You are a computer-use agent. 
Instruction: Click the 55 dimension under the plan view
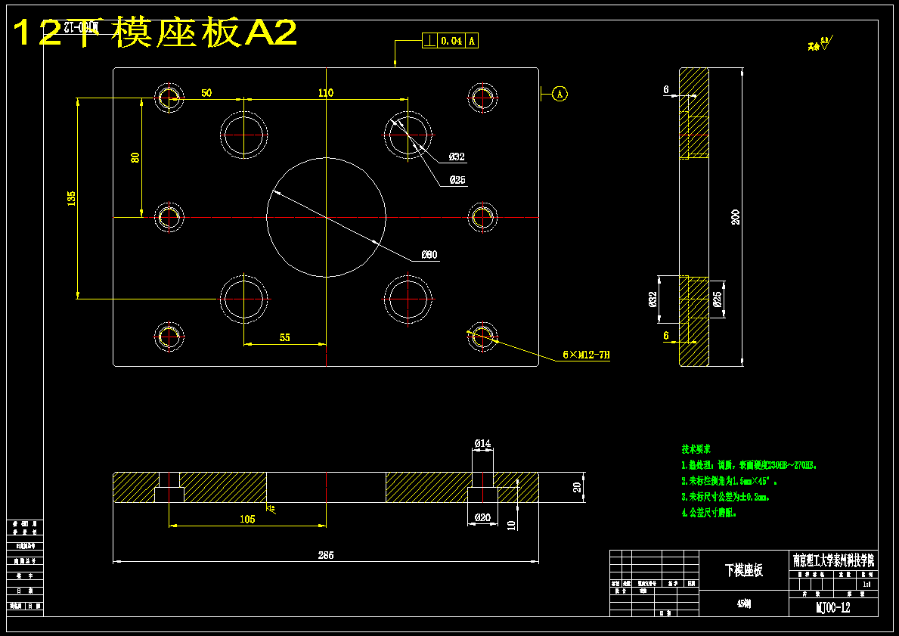pyautogui.click(x=285, y=337)
